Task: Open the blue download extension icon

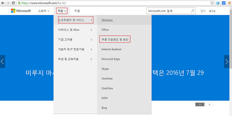Action: 218,3
